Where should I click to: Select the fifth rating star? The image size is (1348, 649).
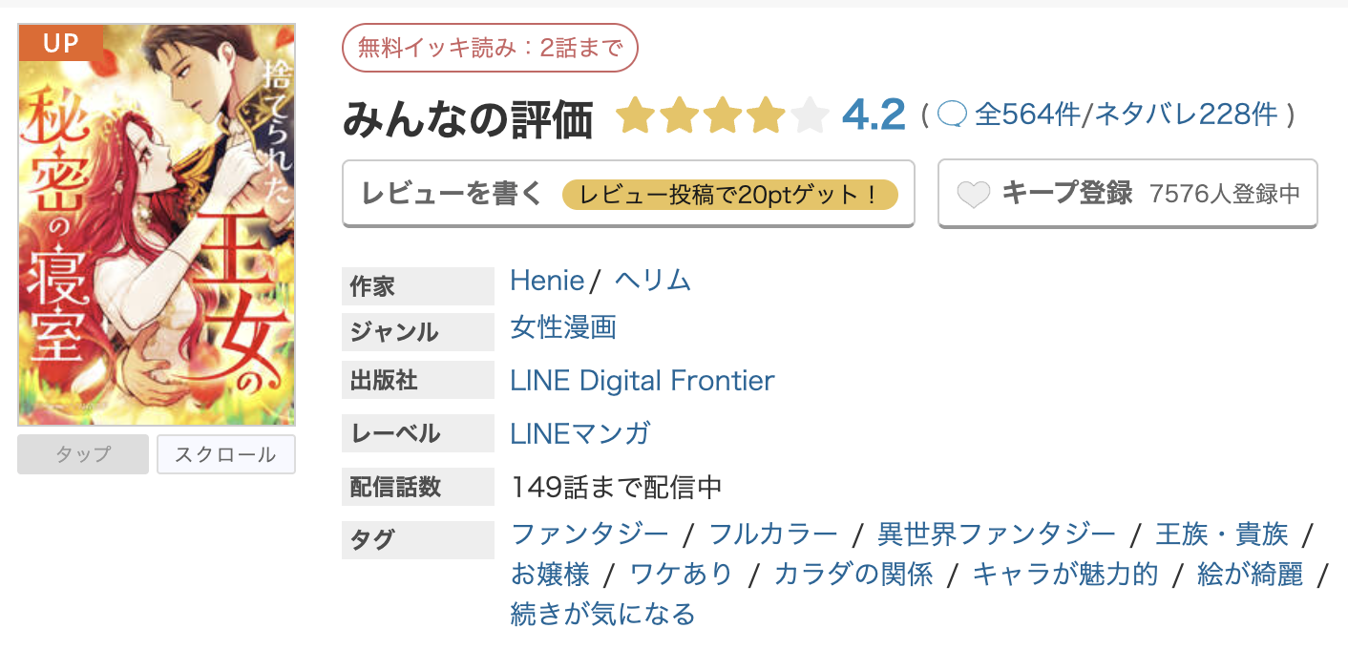coord(809,115)
